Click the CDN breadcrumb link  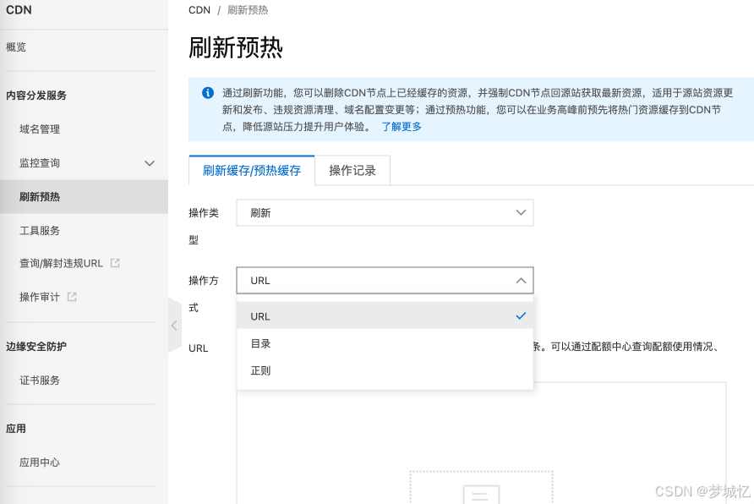pyautogui.click(x=199, y=10)
